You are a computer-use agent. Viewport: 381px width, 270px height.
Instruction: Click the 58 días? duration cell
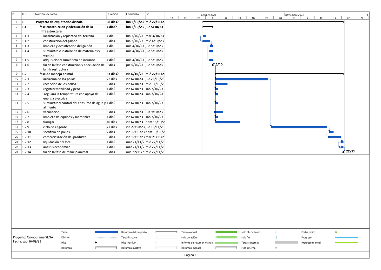(113, 22)
